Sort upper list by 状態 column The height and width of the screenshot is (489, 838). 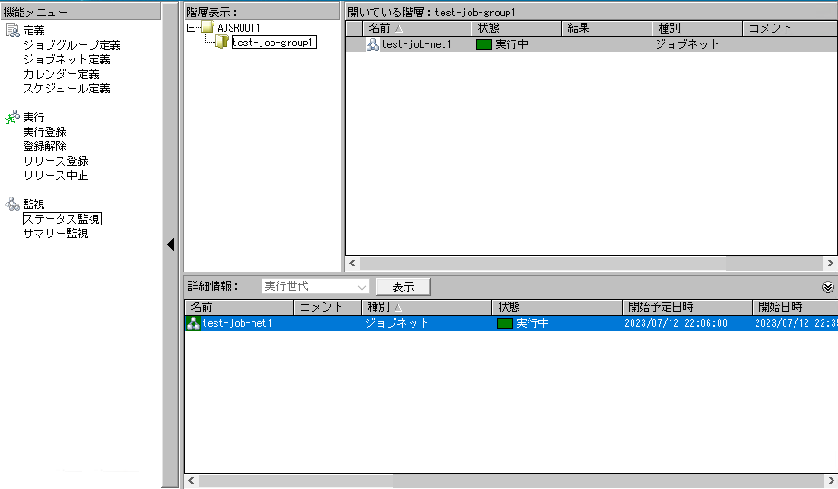516,28
